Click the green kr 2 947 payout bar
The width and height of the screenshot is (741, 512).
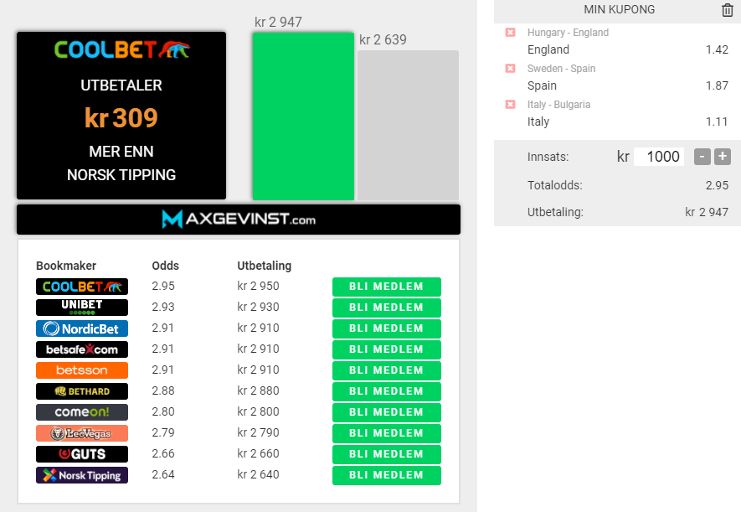coord(303,116)
